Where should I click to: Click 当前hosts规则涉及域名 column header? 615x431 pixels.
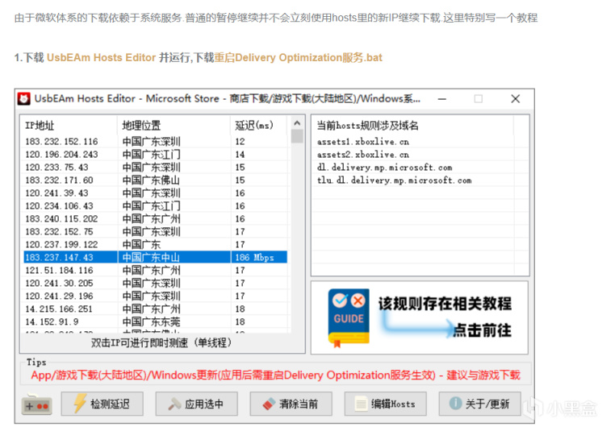(413, 126)
